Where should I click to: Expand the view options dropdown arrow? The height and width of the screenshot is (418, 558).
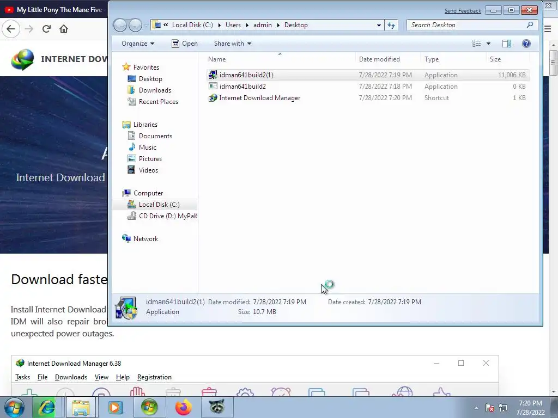click(x=488, y=44)
